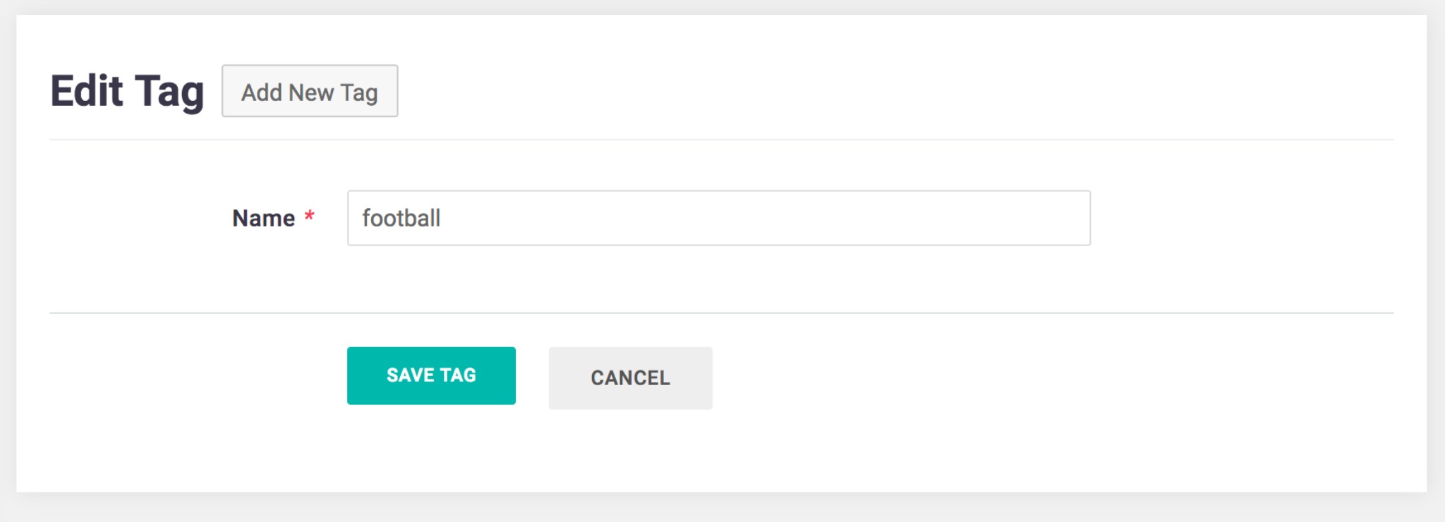
Task: Click the Add New Tag button
Action: tap(310, 92)
